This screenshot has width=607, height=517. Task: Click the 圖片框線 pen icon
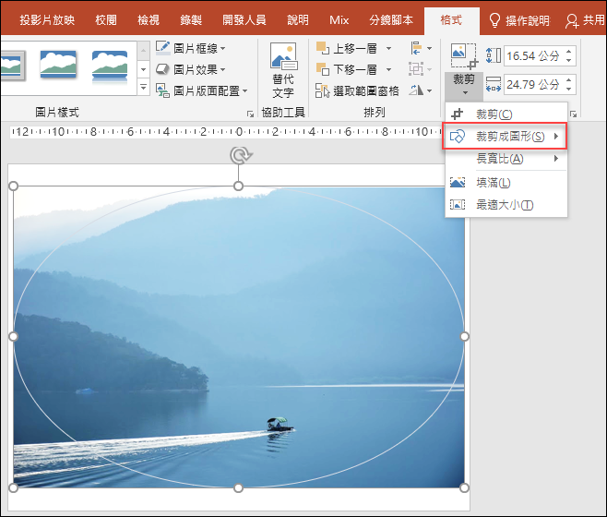coord(162,48)
